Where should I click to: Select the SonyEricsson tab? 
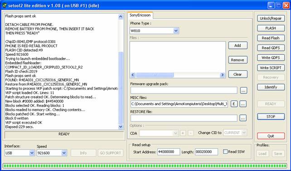(x=140, y=15)
